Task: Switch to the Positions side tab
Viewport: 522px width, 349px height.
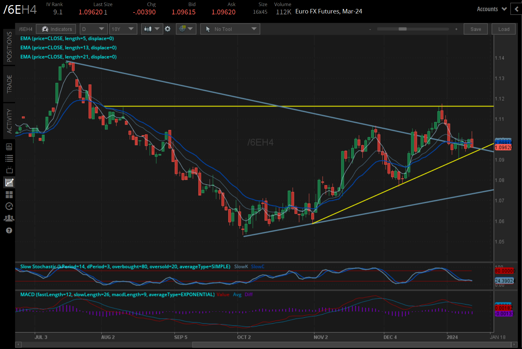Action: 9,47
